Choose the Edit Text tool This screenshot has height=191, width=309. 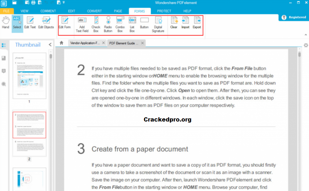tap(30, 23)
